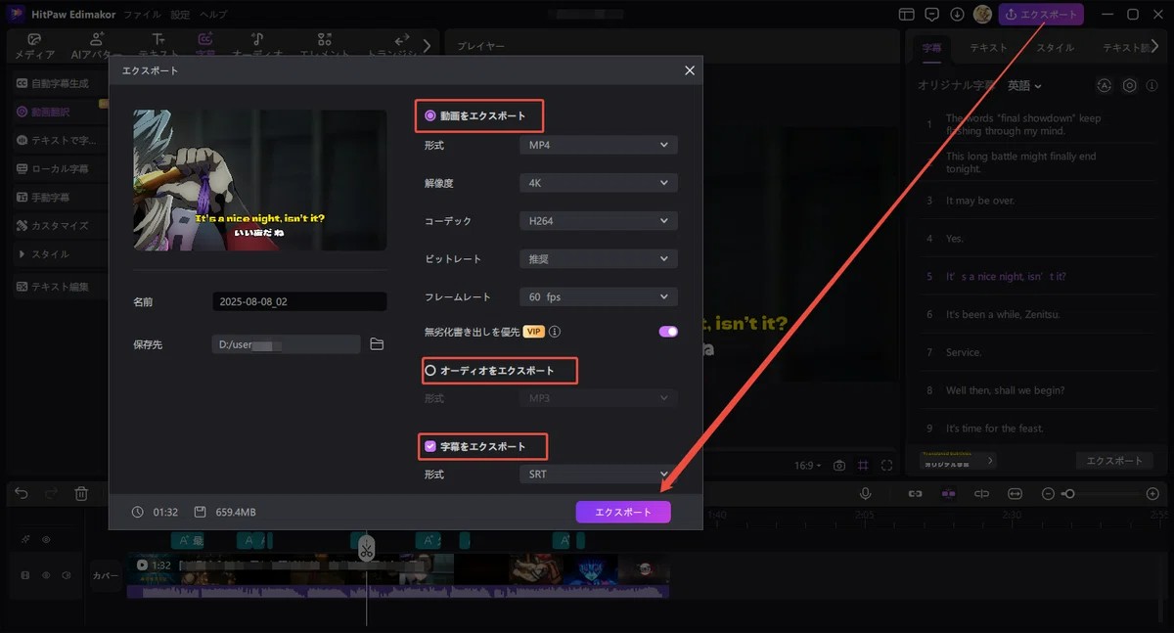This screenshot has width=1174, height=633.
Task: Click the folder icon beside save location
Action: coord(377,344)
